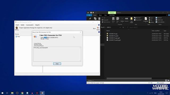
Task: Open Task View from the taskbar
Action: [7, 93]
